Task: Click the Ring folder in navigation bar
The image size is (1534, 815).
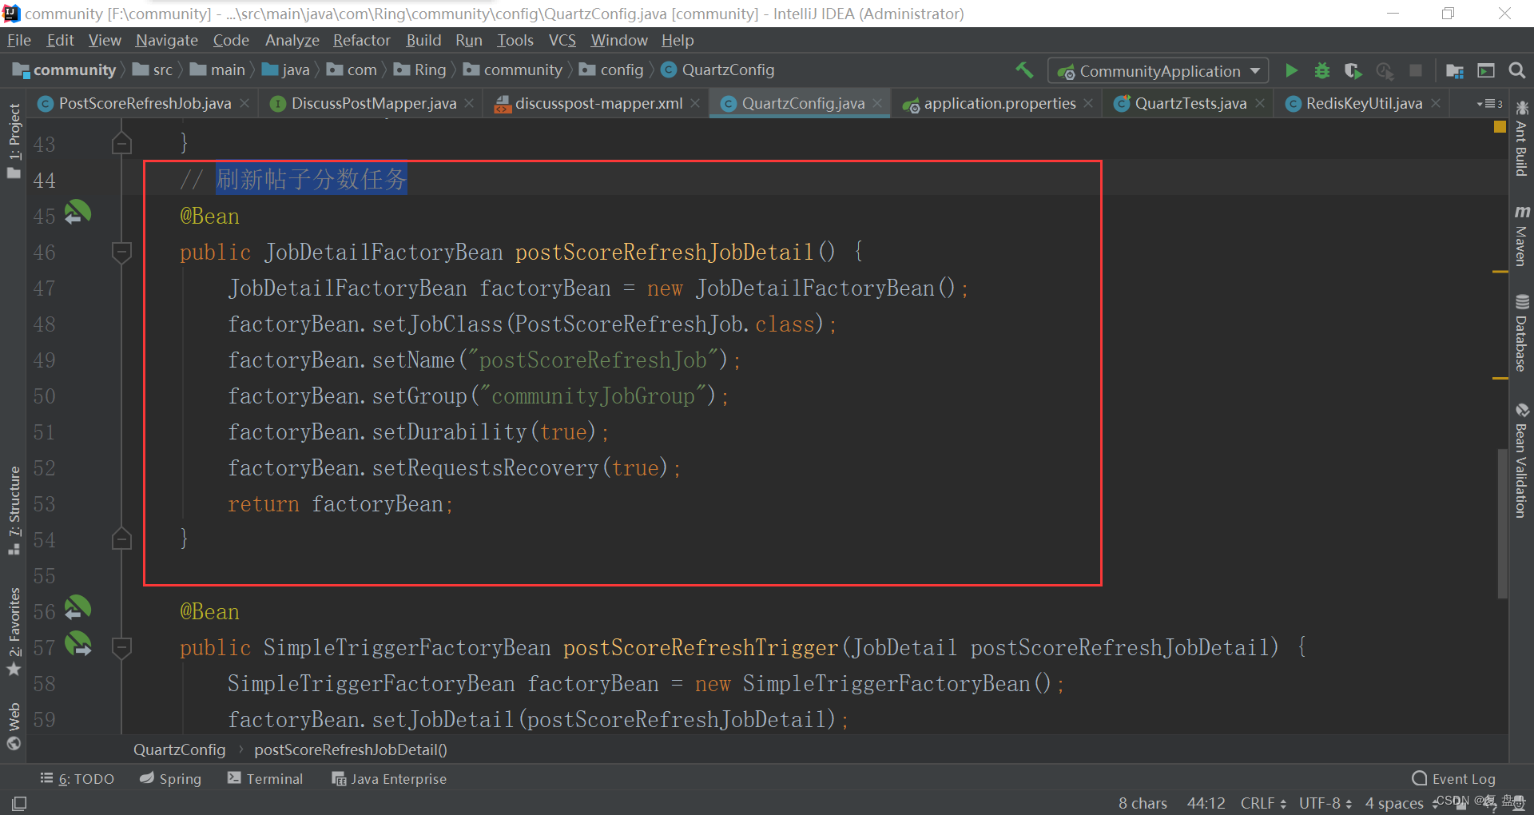Action: point(420,70)
